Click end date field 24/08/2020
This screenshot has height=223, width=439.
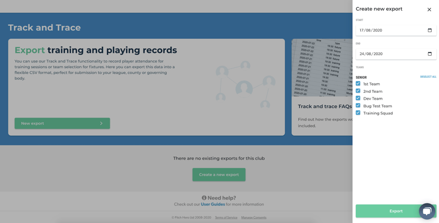tap(396, 54)
